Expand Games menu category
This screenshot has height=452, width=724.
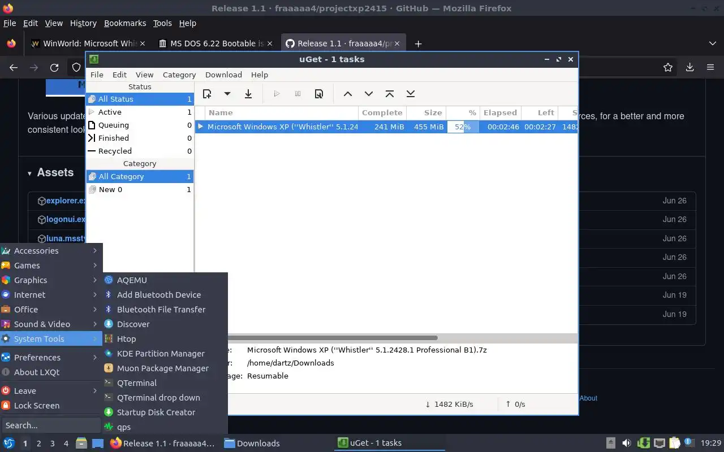pyautogui.click(x=51, y=266)
